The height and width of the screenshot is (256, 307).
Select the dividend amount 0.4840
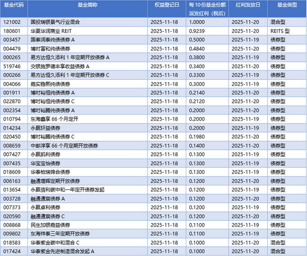(x=198, y=48)
